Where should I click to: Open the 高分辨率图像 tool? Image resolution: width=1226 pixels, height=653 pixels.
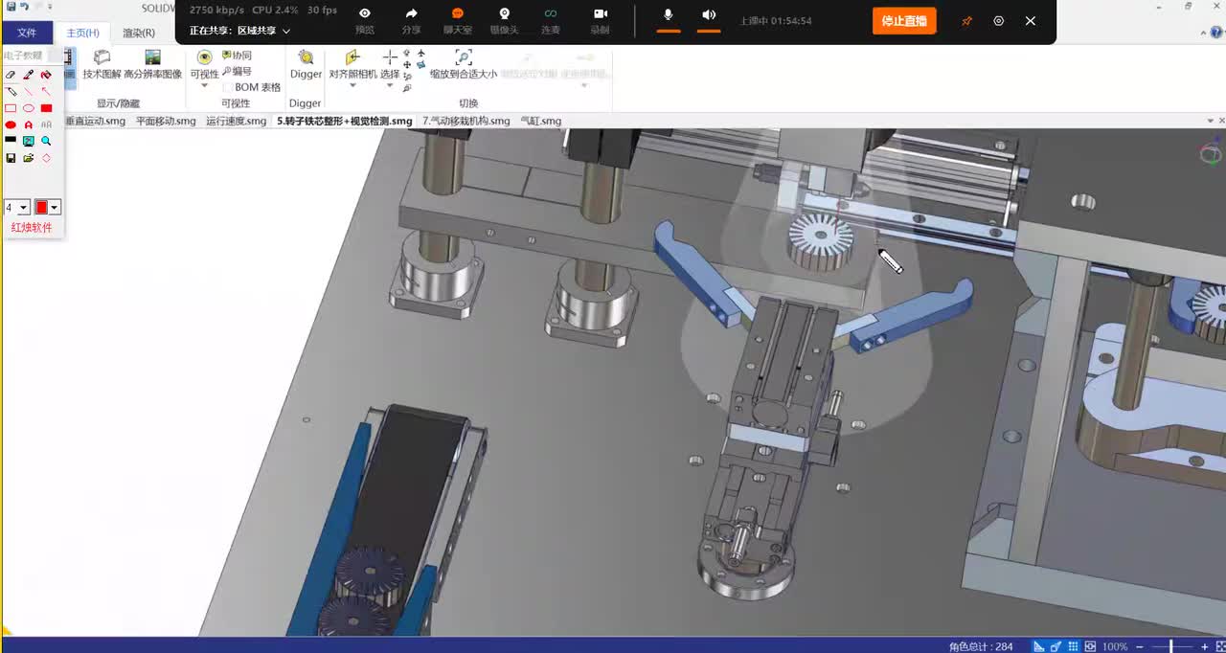(153, 65)
